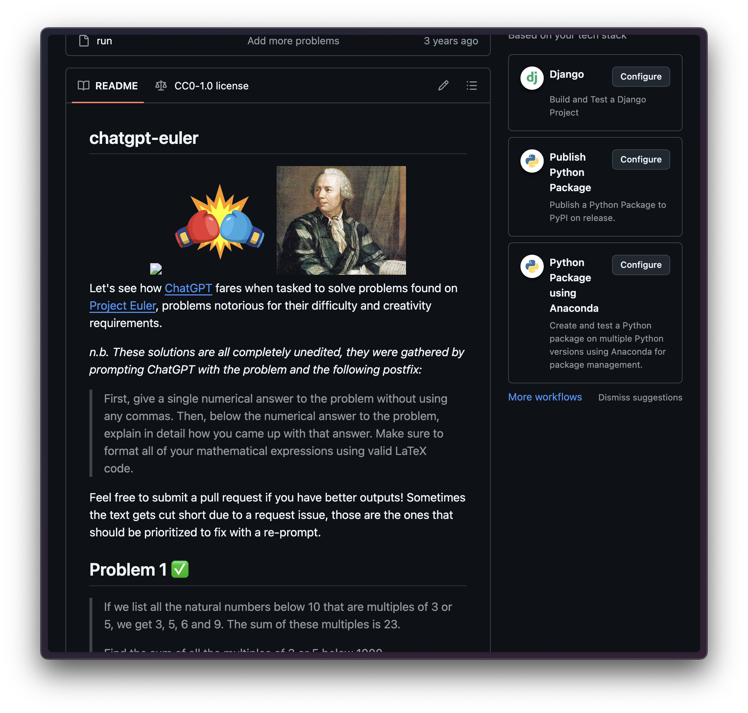Viewport: 748px width, 713px height.
Task: Configure the Publish Python Package workflow
Action: coord(640,159)
